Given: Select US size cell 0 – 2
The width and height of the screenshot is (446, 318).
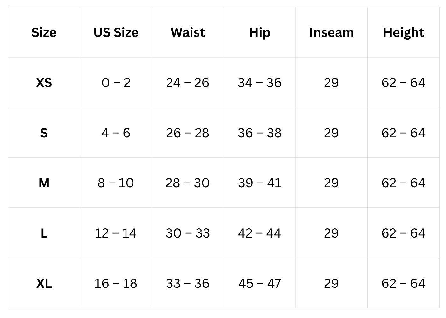Looking at the screenshot, I should [x=116, y=83].
